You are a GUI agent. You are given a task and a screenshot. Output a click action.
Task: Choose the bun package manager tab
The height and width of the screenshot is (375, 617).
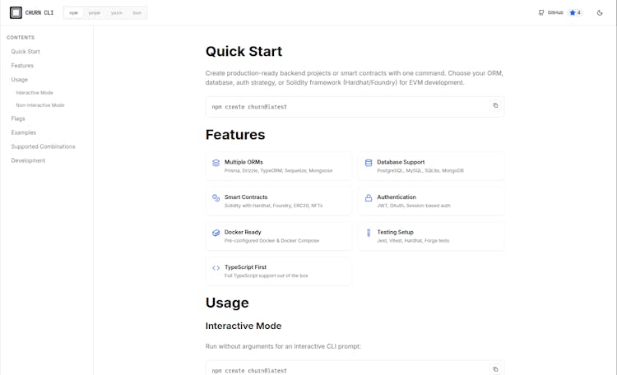(137, 13)
